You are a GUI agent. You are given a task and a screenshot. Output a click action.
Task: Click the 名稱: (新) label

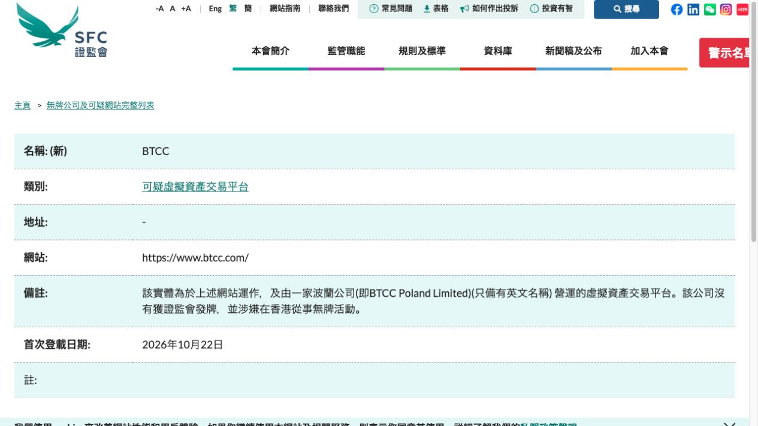[46, 151]
